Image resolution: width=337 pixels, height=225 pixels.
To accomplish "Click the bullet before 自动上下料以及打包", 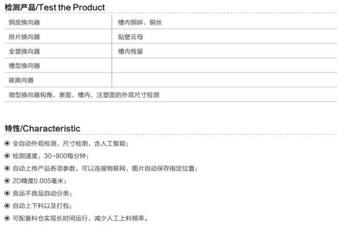I will pyautogui.click(x=7, y=205).
